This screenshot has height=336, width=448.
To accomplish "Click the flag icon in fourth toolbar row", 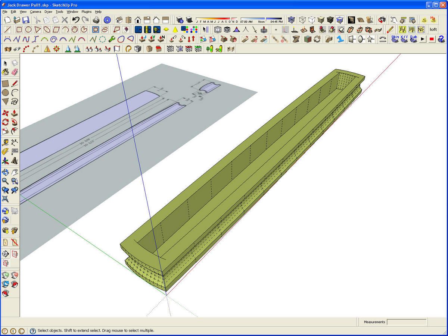I will point(116,48).
